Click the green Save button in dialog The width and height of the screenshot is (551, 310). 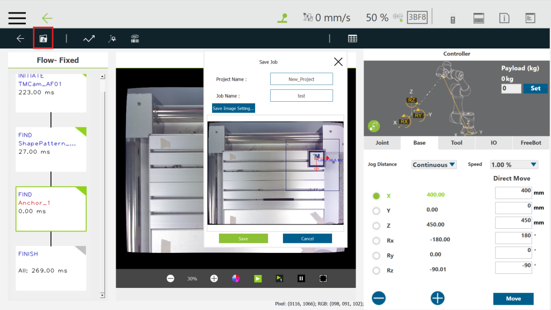tap(243, 238)
